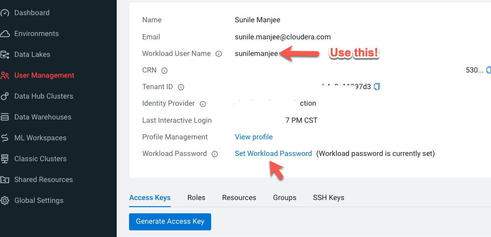Click the Environments cloud icon
The image size is (491, 237).
point(5,34)
